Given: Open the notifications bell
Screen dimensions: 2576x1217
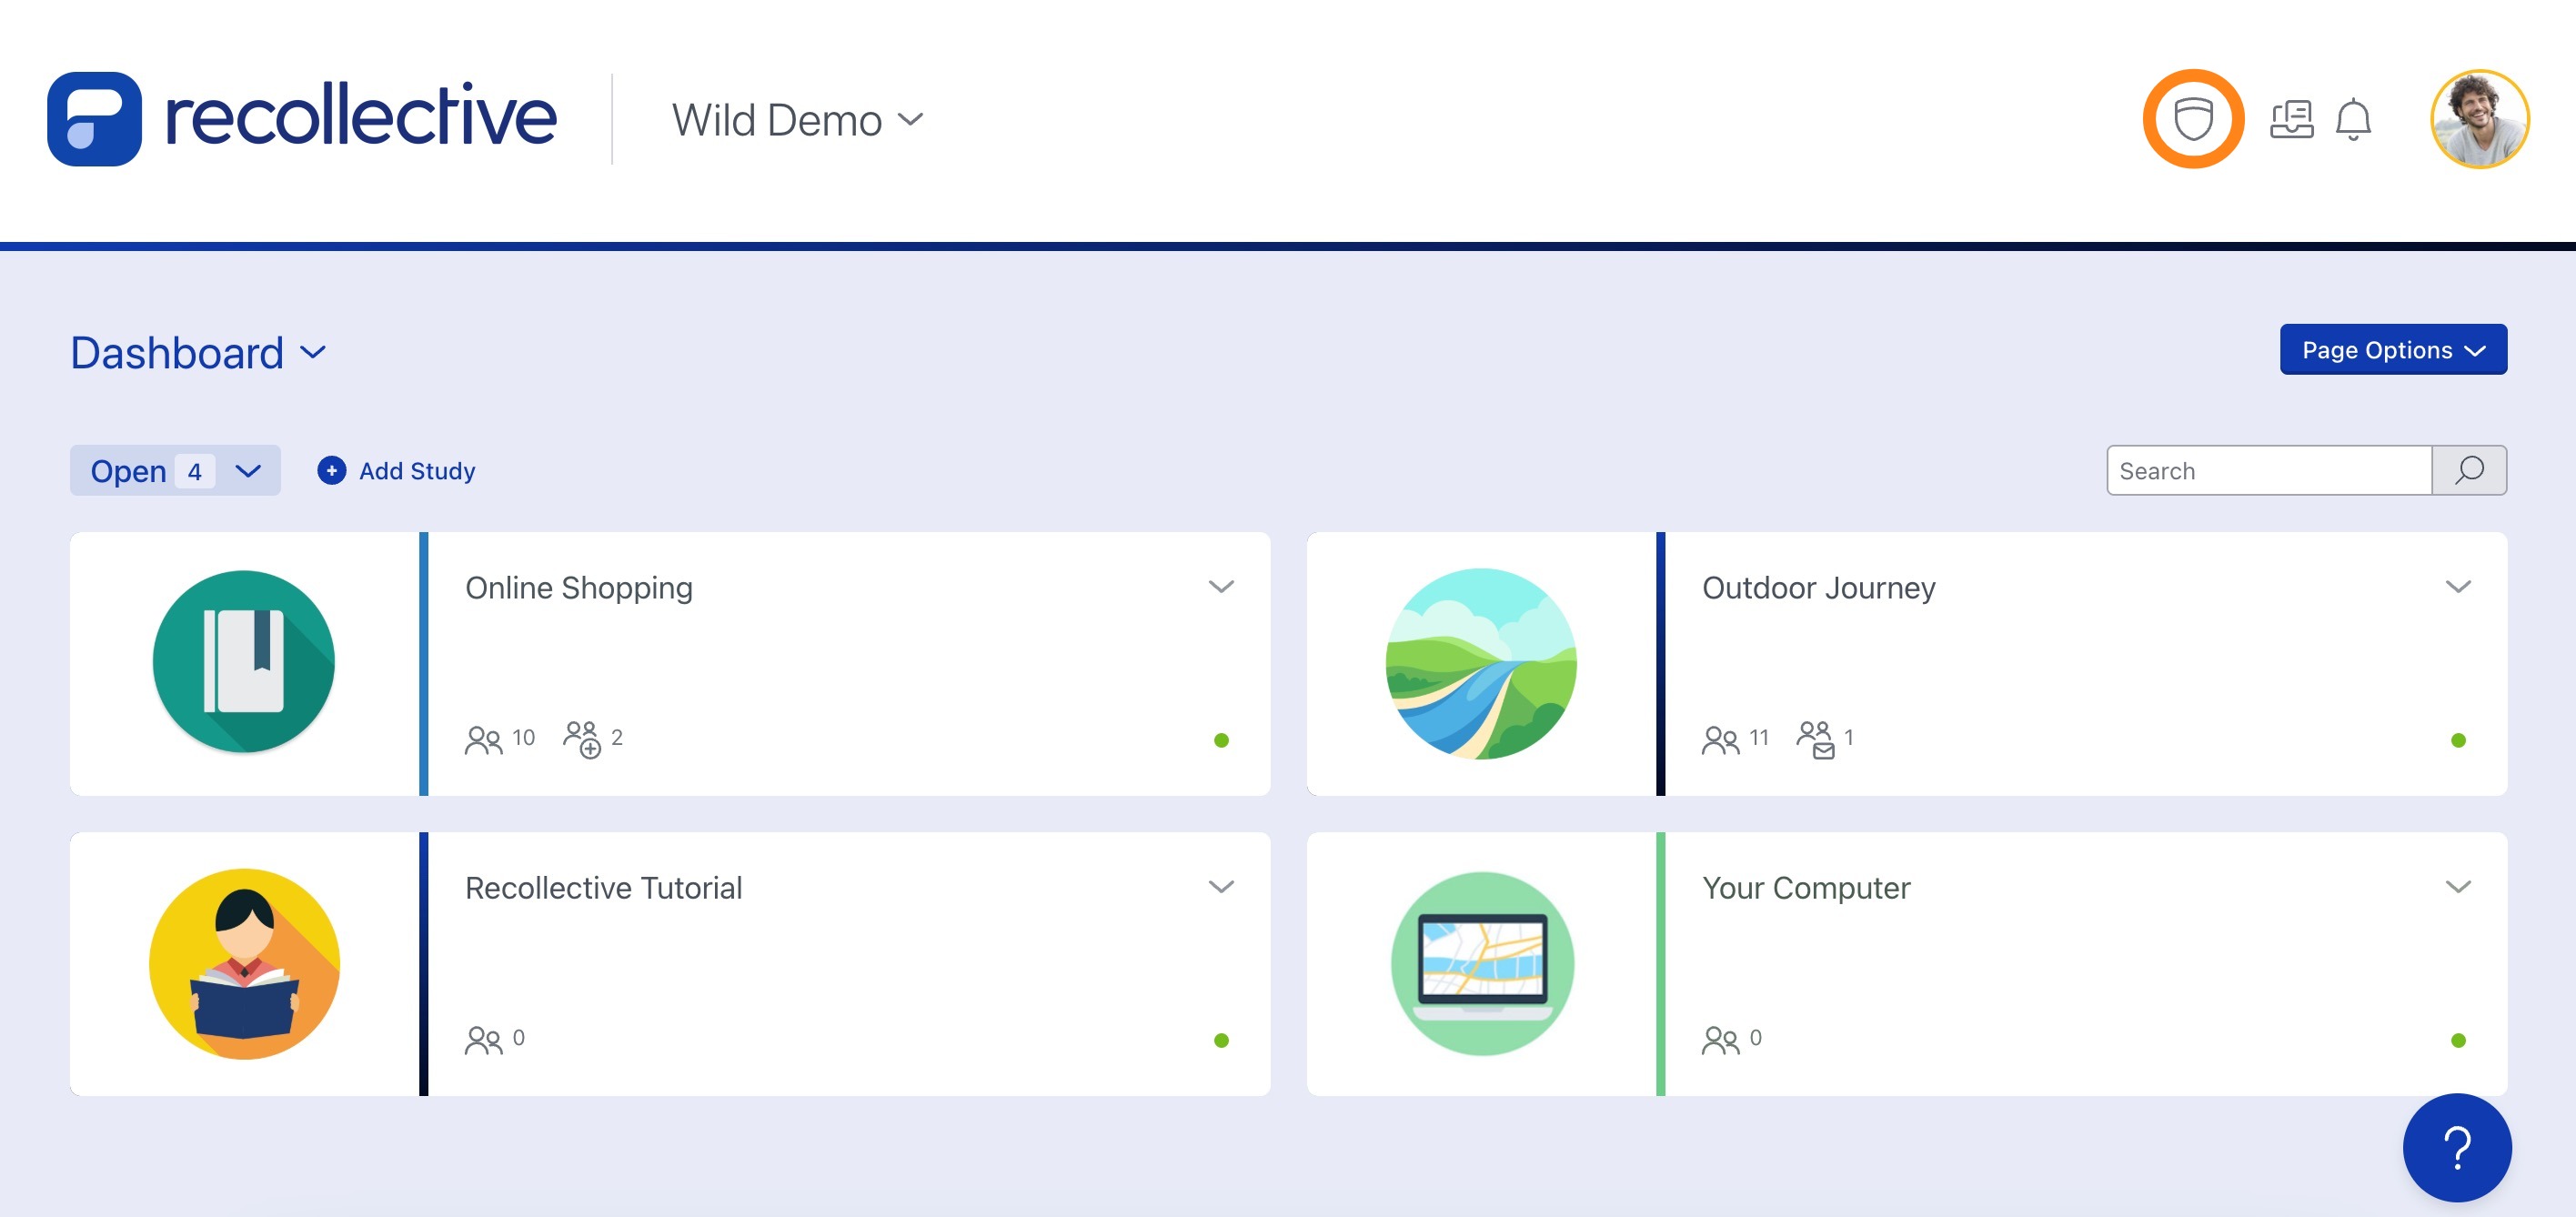Looking at the screenshot, I should click(x=2353, y=120).
